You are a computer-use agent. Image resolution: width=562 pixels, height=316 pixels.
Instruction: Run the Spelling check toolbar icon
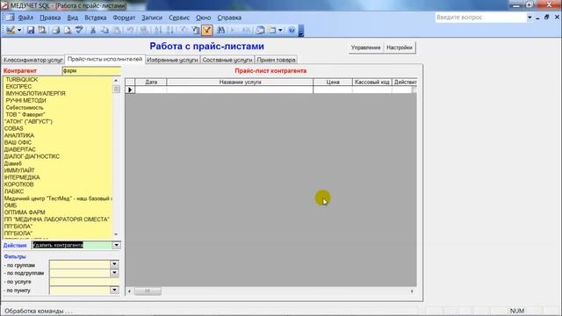[x=79, y=30]
